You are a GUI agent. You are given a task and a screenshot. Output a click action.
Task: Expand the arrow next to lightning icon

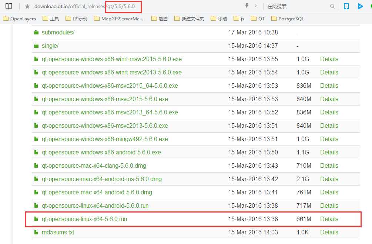[255, 6]
